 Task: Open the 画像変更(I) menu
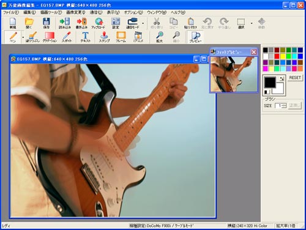click(x=76, y=12)
